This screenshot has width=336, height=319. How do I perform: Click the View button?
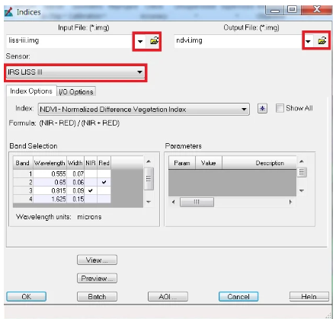[97, 260]
